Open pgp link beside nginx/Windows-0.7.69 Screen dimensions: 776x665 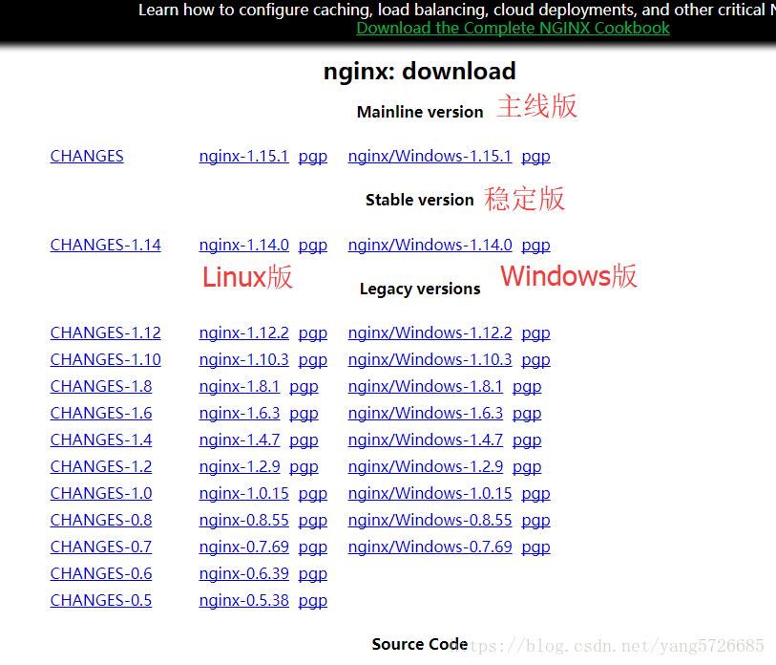pyautogui.click(x=536, y=548)
